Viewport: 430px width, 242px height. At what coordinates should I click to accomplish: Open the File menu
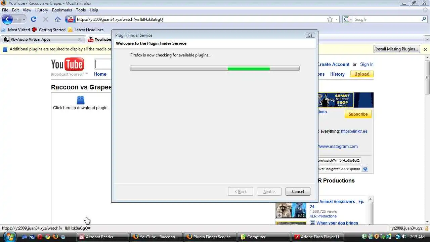click(5, 10)
